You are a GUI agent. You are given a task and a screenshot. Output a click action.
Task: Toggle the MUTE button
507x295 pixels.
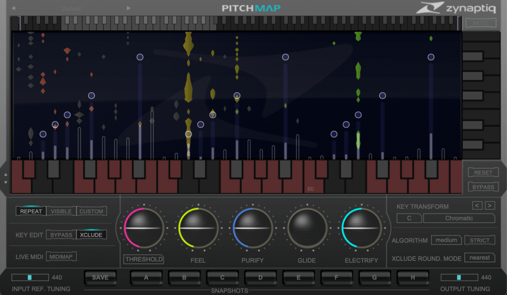click(x=480, y=23)
